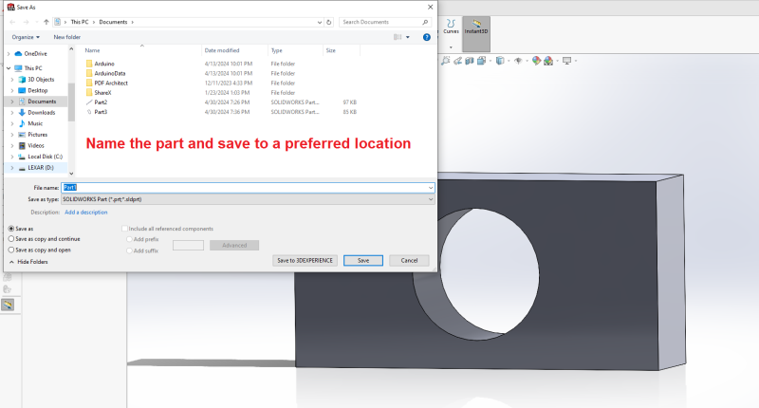Screen dimensions: 759x408
Task: Select Save as copy and continue
Action: (x=11, y=239)
